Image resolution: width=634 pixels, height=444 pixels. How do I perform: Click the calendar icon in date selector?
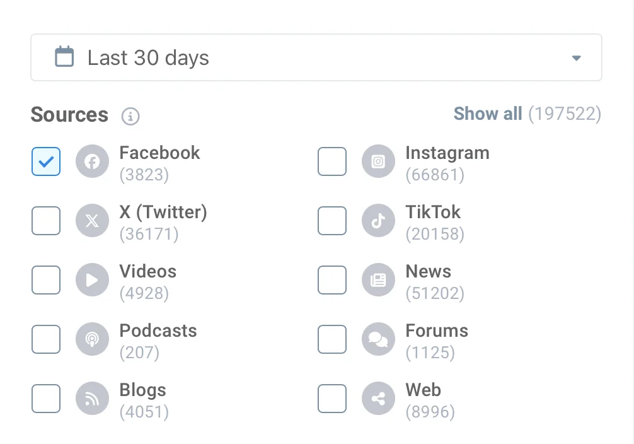pyautogui.click(x=64, y=57)
